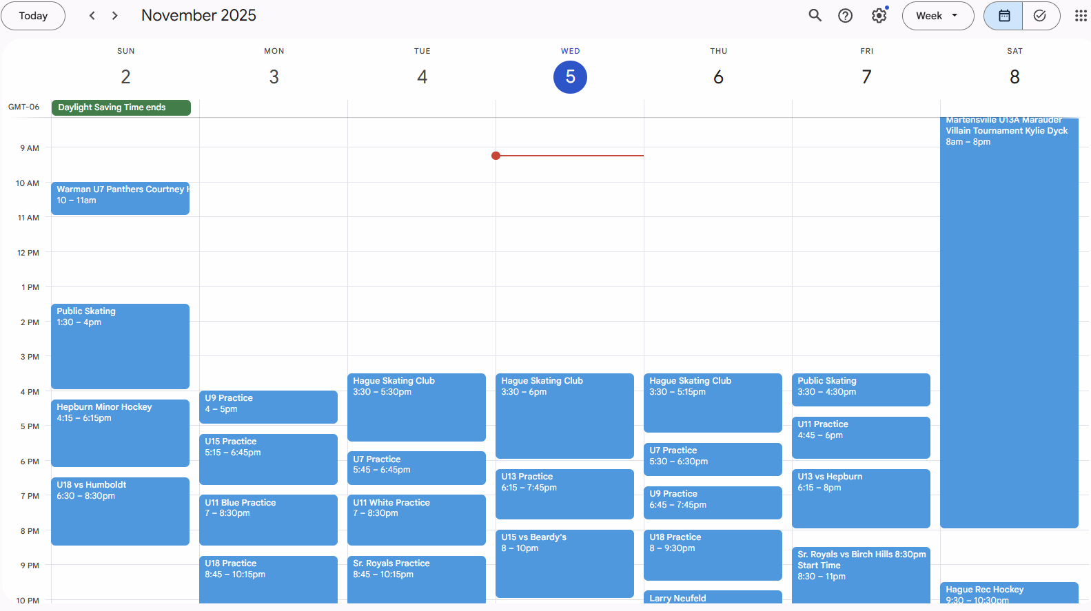
Task: Open the Support help icon
Action: [845, 16]
